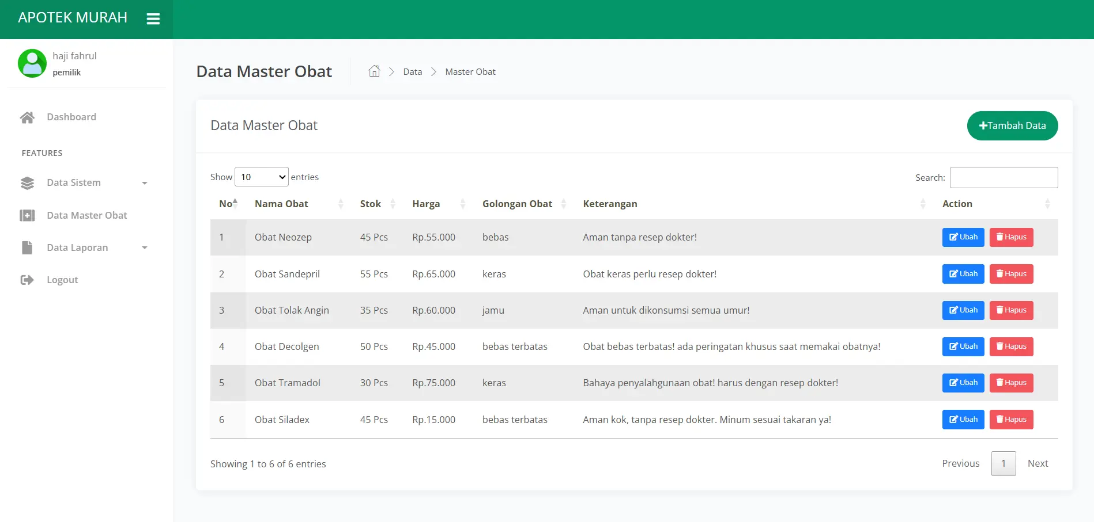
Task: Click the Data Laporan document icon
Action: (27, 247)
